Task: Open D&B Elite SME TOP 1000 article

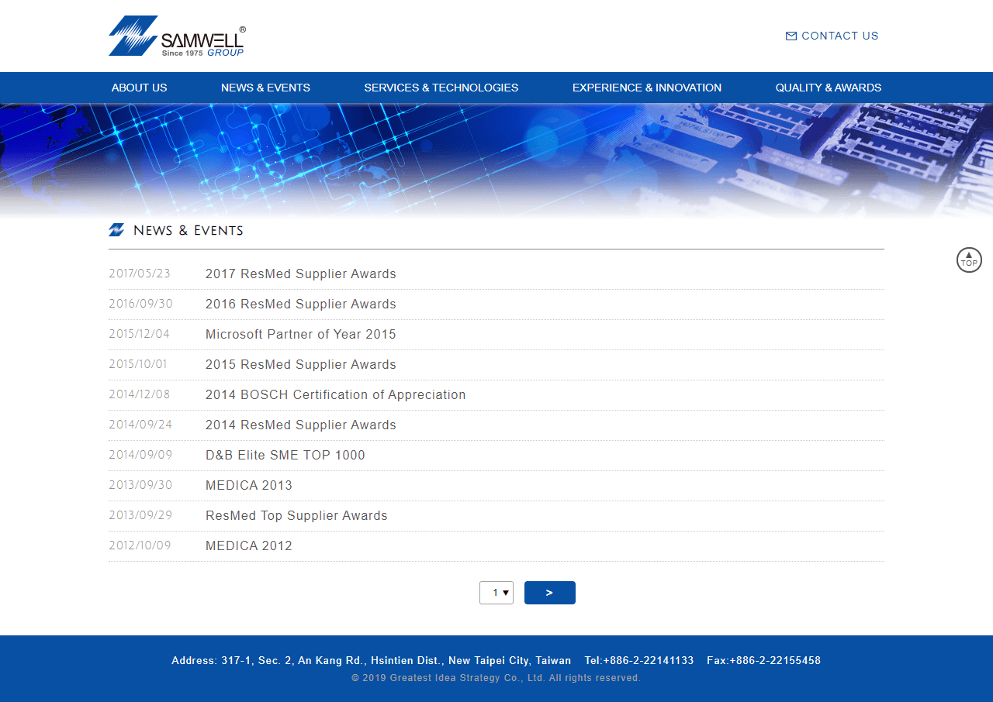Action: pyautogui.click(x=285, y=455)
